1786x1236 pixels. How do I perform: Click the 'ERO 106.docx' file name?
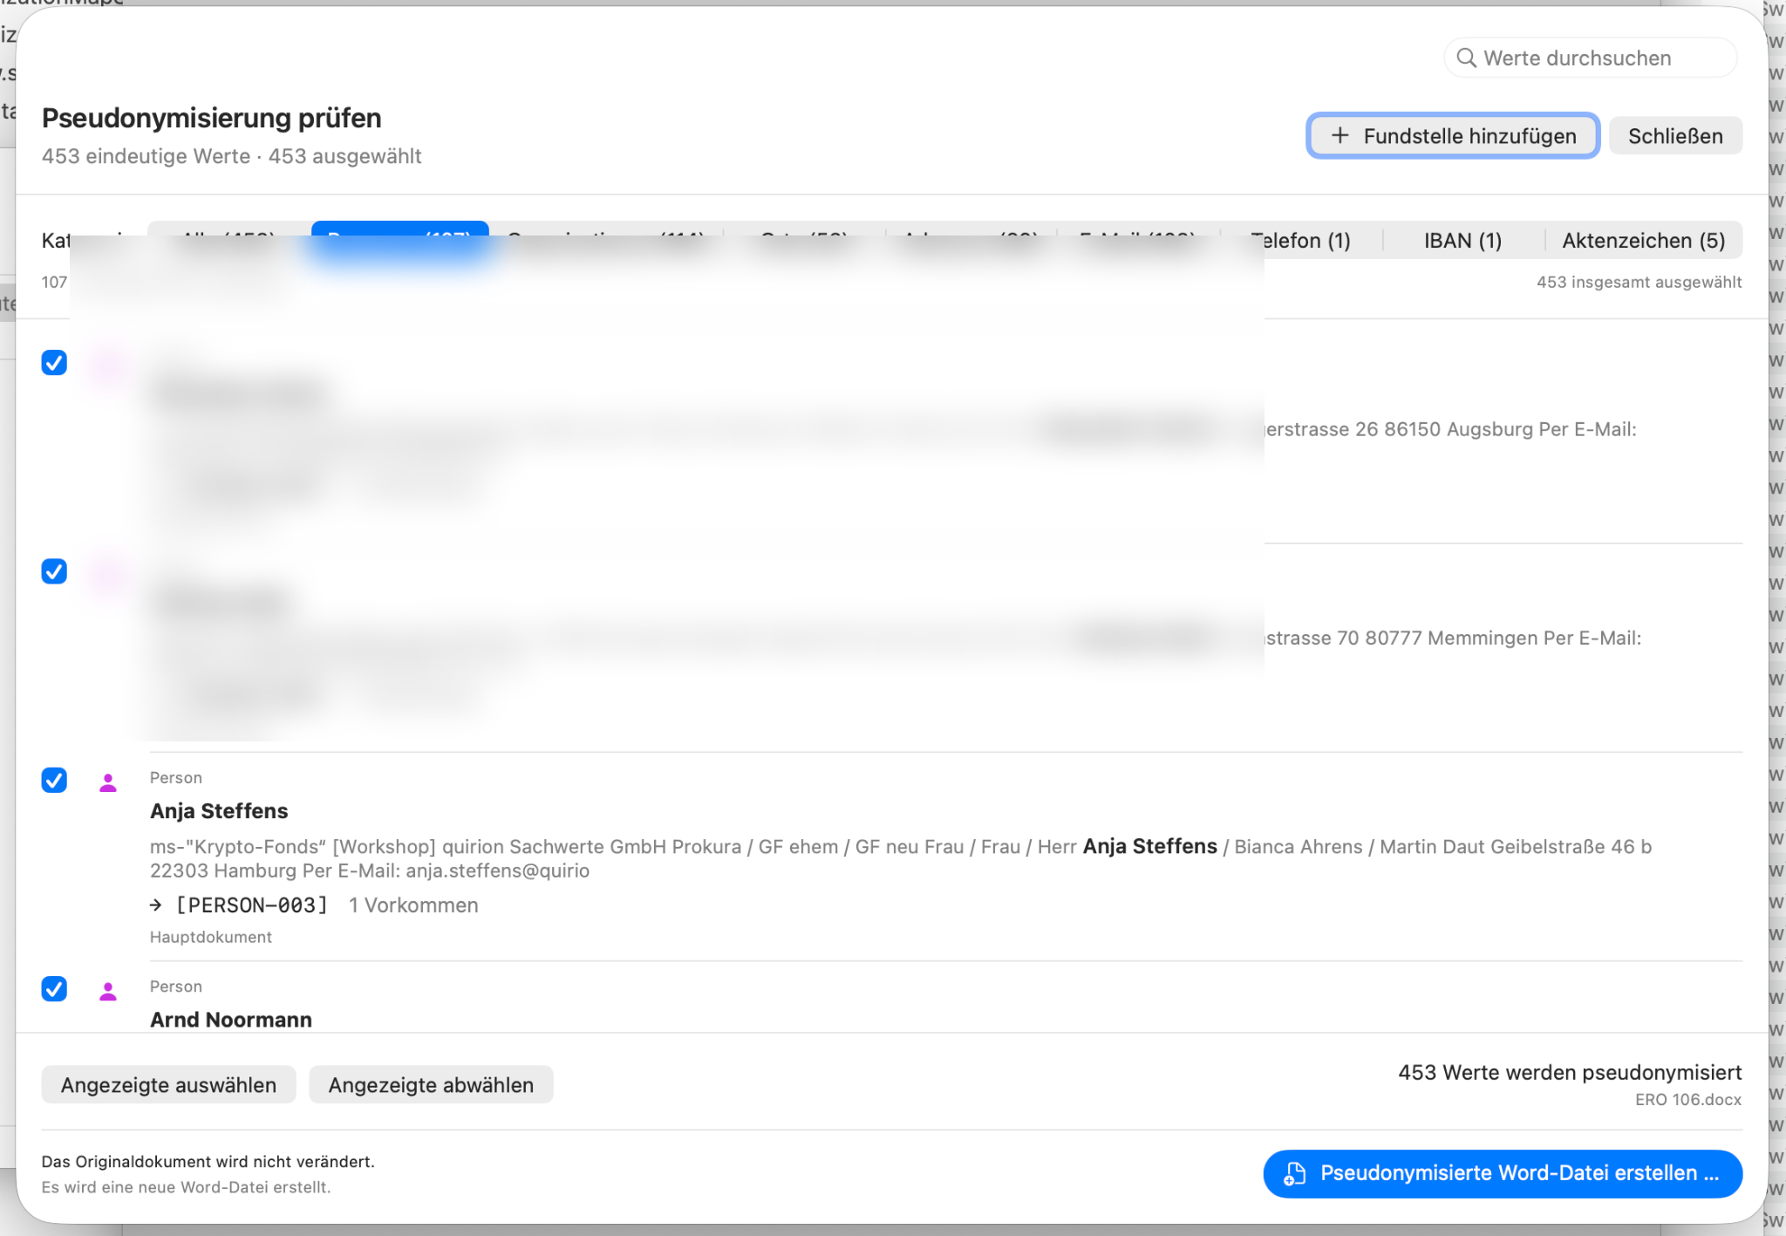(1688, 1099)
